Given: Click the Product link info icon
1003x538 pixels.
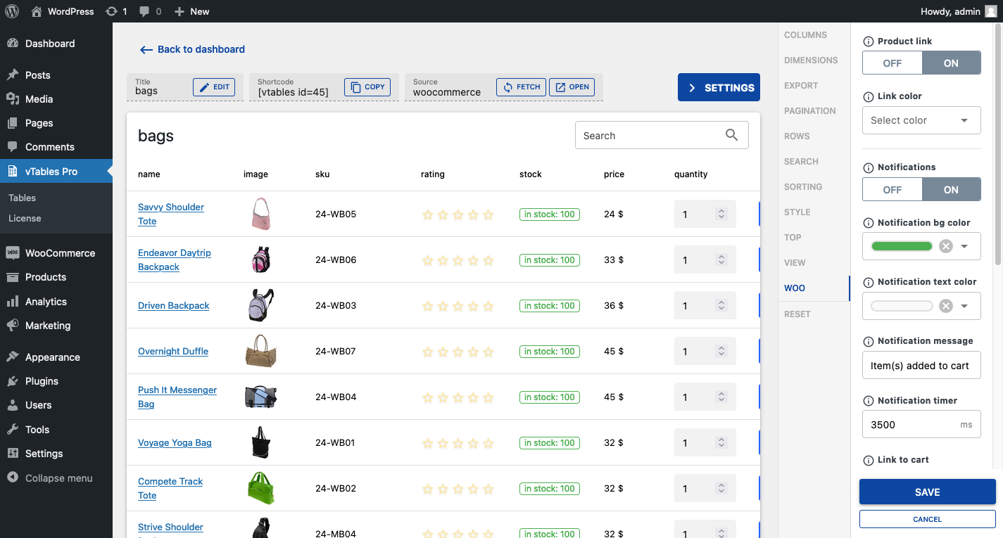Looking at the screenshot, I should pyautogui.click(x=869, y=41).
